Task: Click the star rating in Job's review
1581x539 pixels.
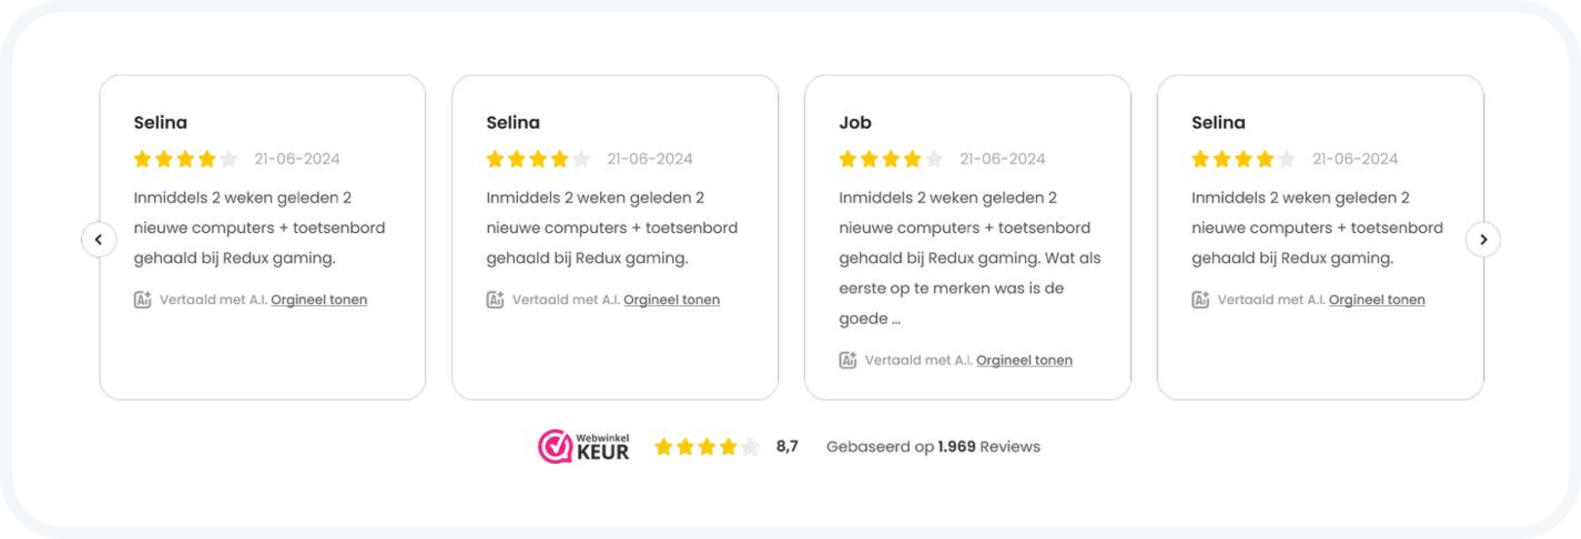Action: click(891, 159)
